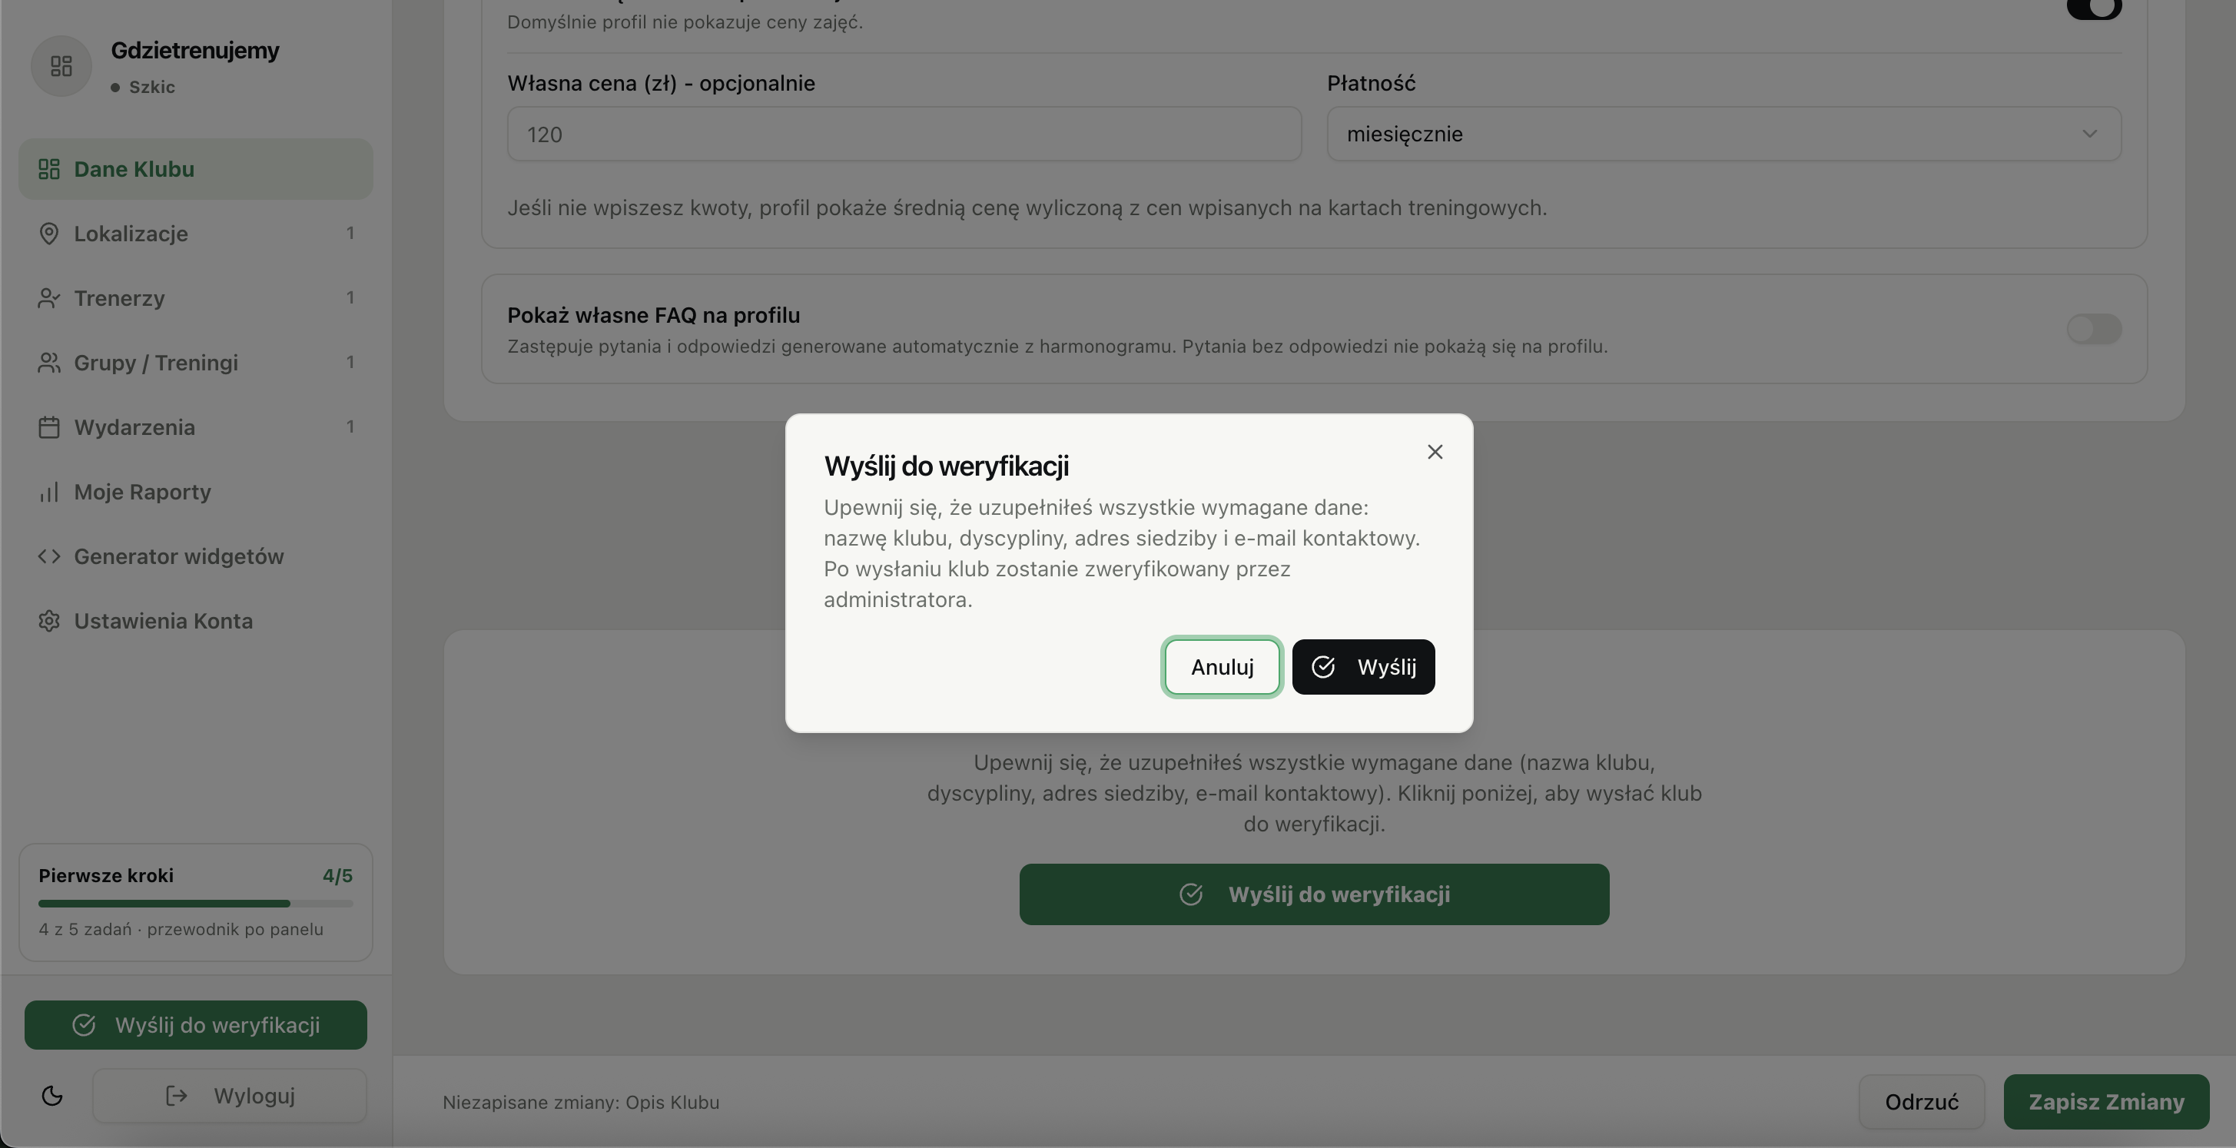
Task: Click the Niezapisane zmiany: Opis Klubu text
Action: [x=581, y=1102]
